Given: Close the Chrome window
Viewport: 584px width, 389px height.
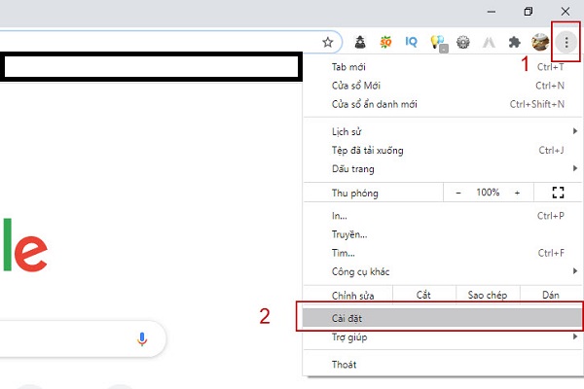Looking at the screenshot, I should click(x=565, y=12).
